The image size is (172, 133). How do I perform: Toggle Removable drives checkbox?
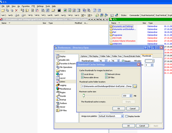pyautogui.click(x=82, y=77)
